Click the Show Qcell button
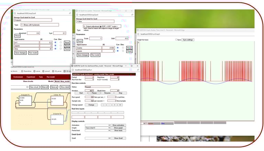 [118, 138]
